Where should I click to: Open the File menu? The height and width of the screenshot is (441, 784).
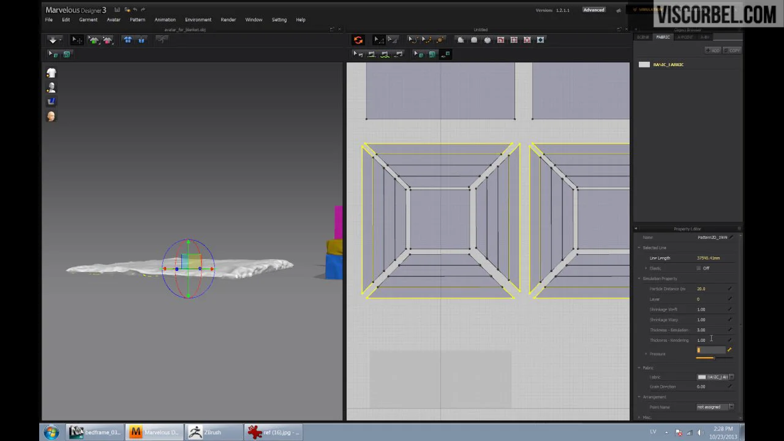[48, 20]
